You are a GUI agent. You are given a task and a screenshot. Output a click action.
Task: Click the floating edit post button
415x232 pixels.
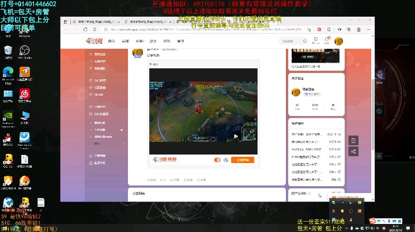(x=353, y=141)
